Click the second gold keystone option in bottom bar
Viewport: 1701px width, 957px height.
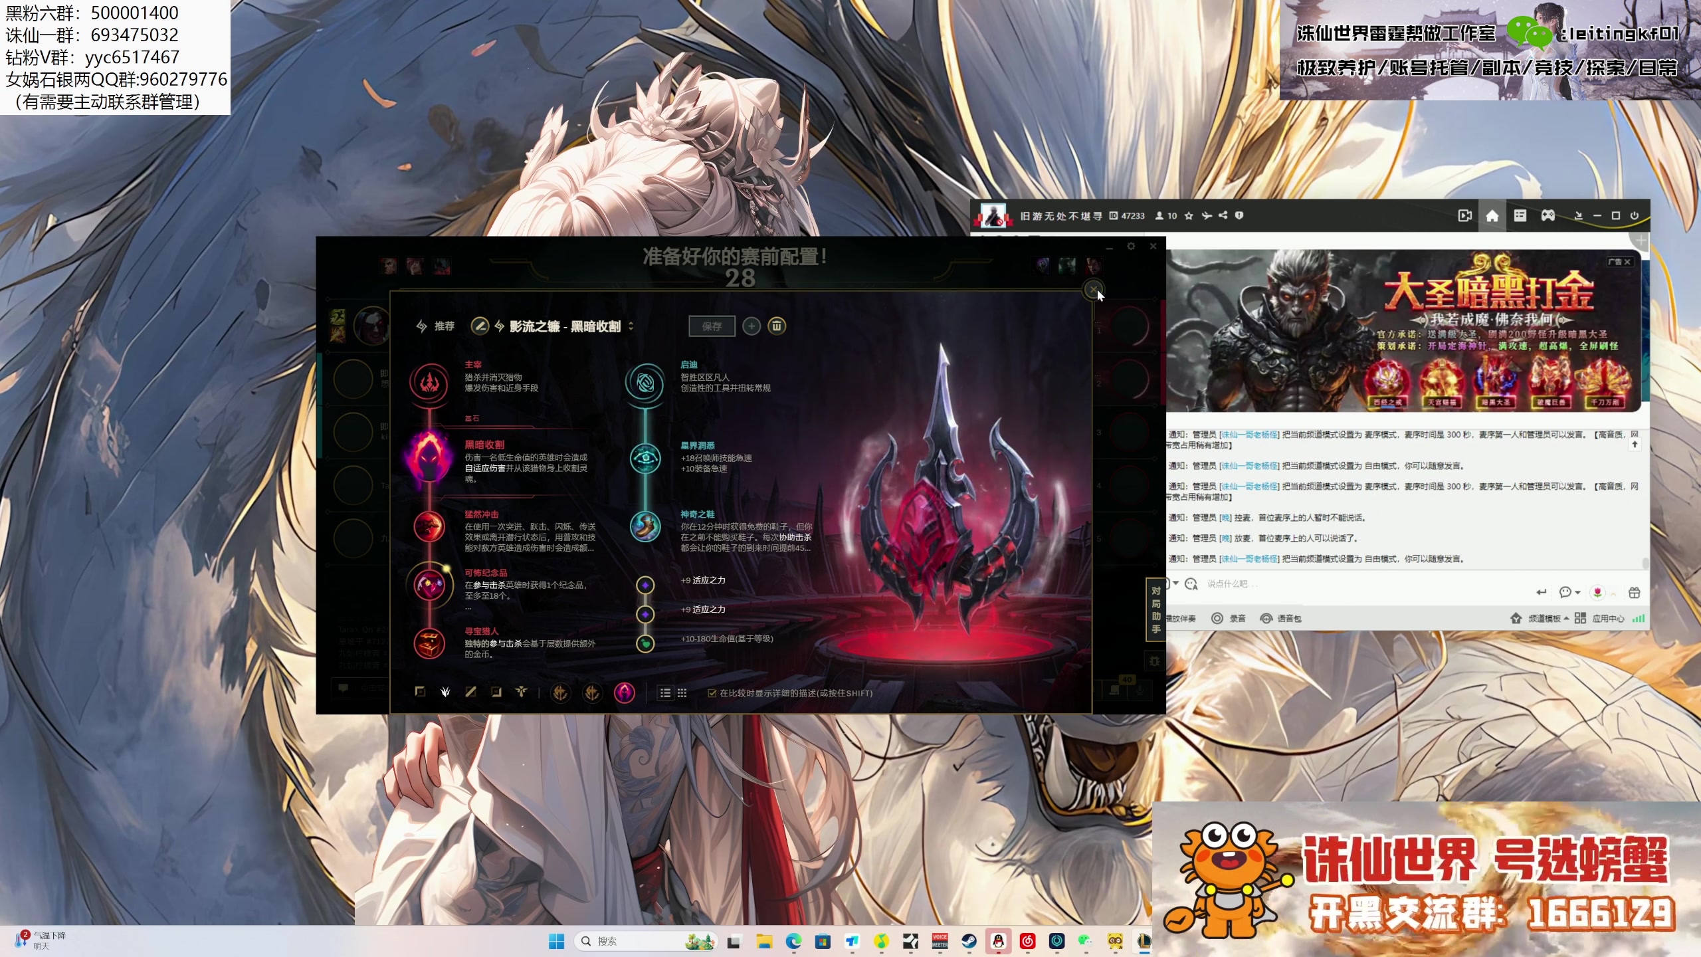(x=591, y=693)
